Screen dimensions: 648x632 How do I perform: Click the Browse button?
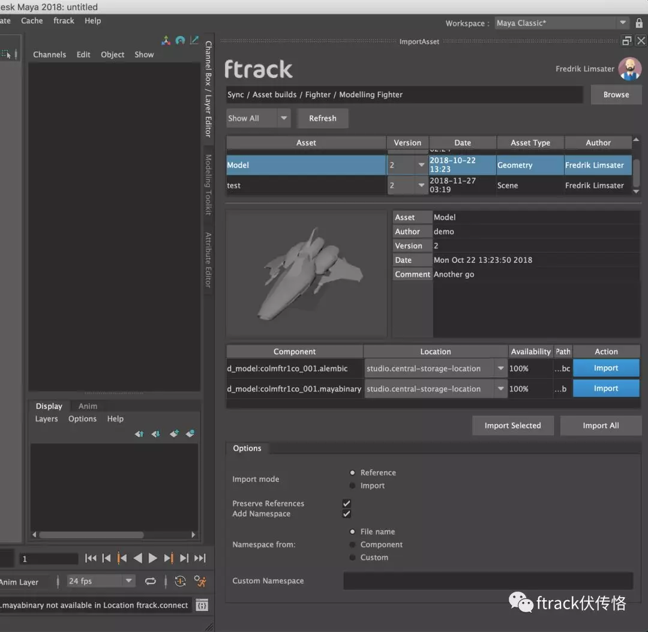coord(616,95)
